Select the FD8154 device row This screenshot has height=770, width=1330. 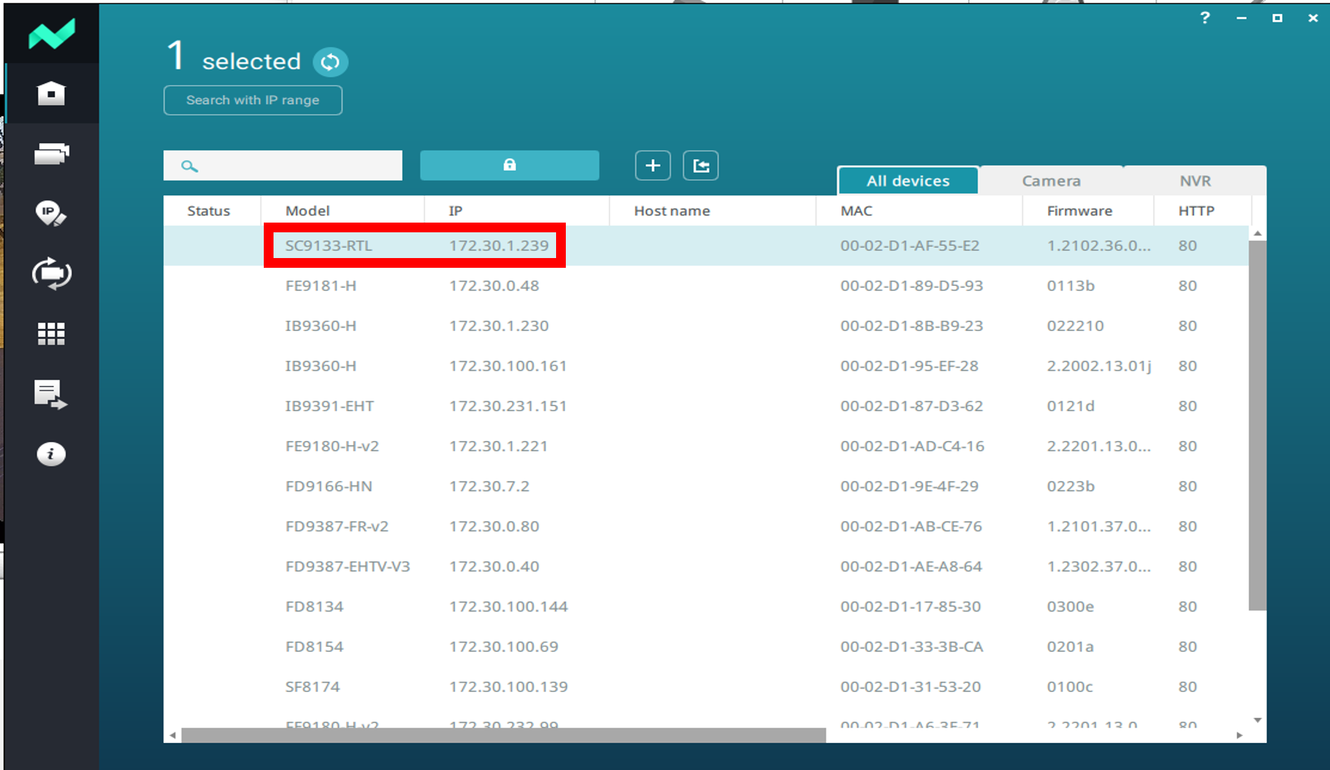click(706, 647)
